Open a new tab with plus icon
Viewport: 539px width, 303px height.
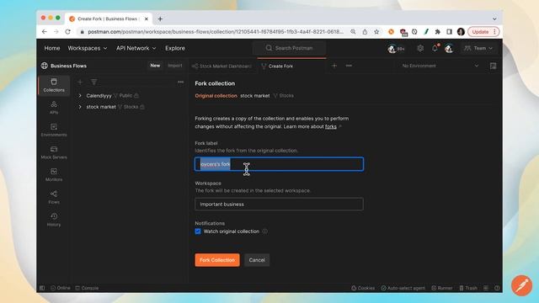click(334, 66)
